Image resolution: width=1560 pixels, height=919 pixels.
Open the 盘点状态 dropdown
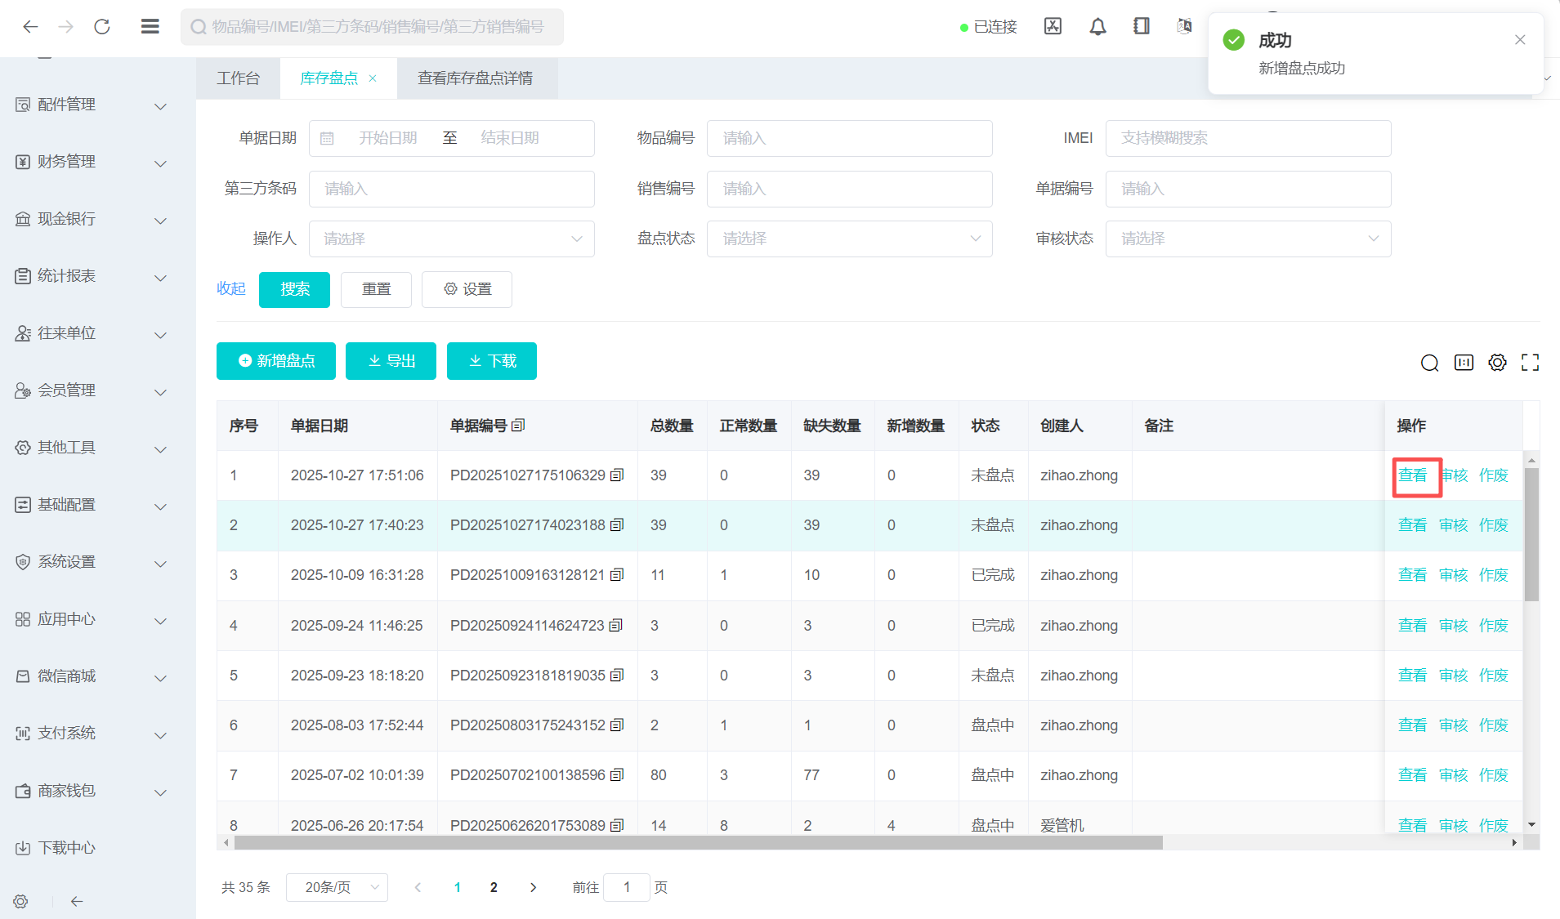[x=849, y=239]
